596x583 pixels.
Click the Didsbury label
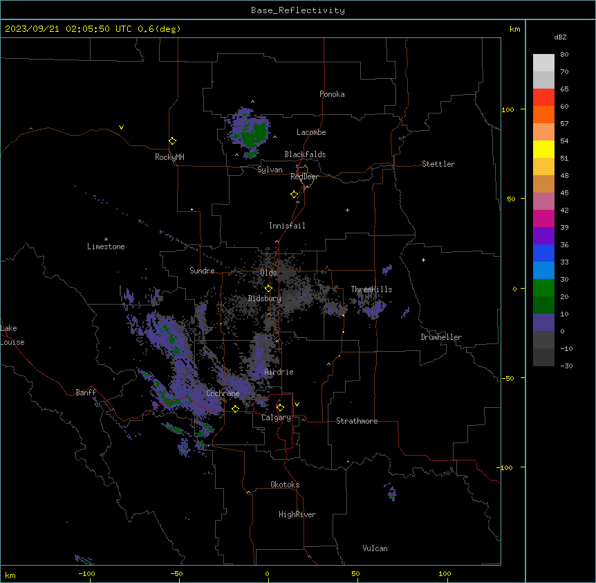(265, 298)
